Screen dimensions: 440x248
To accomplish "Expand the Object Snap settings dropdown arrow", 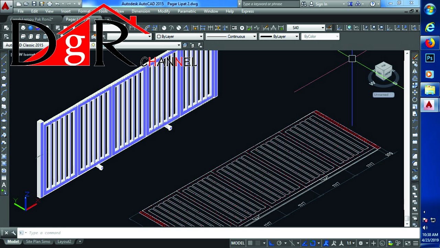I will click(x=318, y=243).
